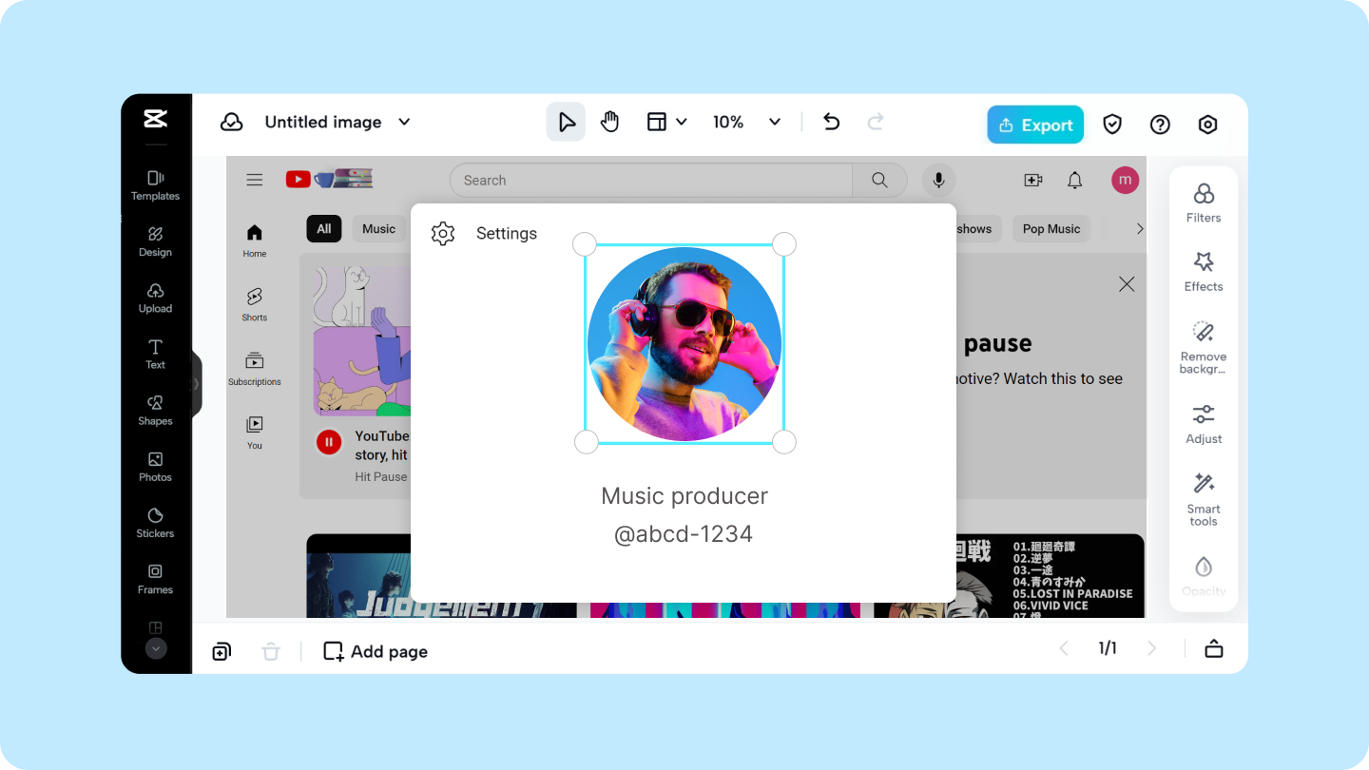
Task: Open the help question mark icon
Action: click(x=1160, y=125)
